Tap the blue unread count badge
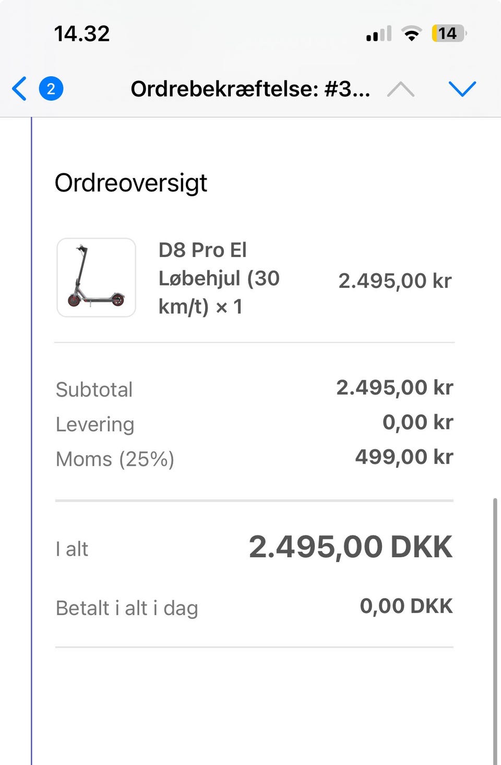This screenshot has width=501, height=765. tap(51, 89)
